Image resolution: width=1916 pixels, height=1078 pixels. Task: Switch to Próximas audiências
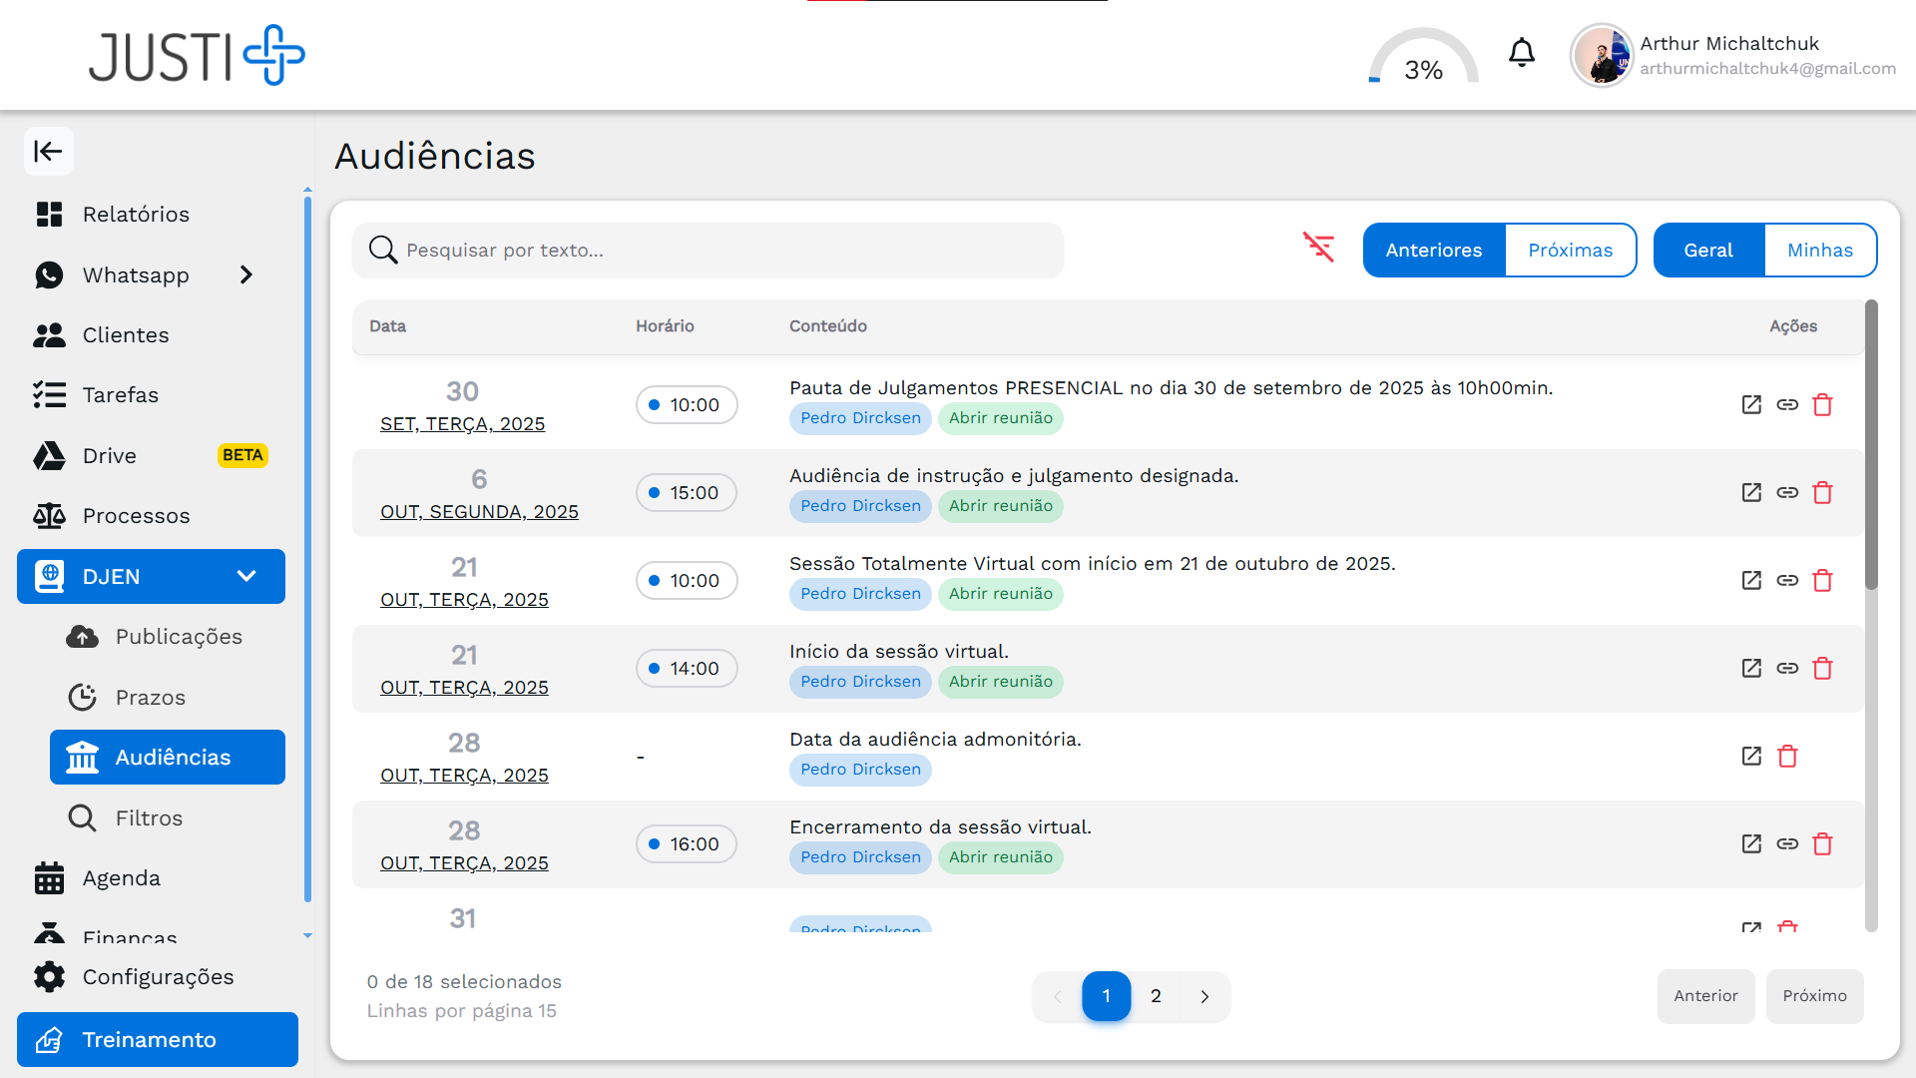click(x=1570, y=251)
